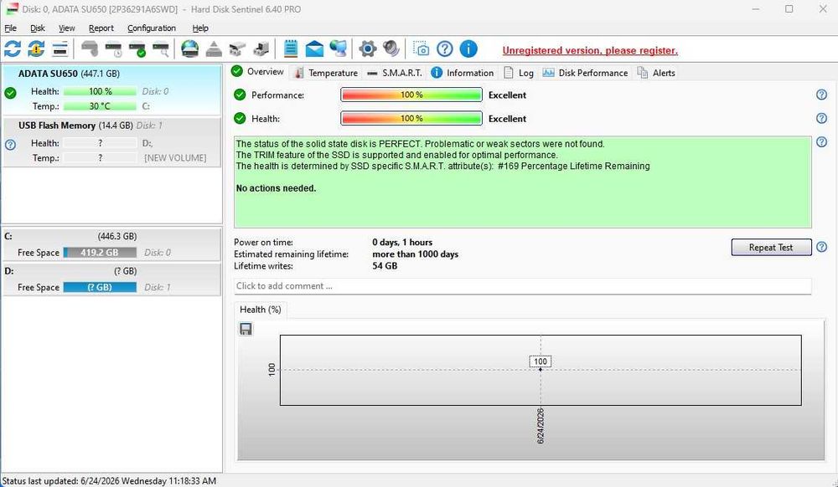Click the speaker sound toolbar icon
838x487 pixels.
pyautogui.click(x=391, y=49)
